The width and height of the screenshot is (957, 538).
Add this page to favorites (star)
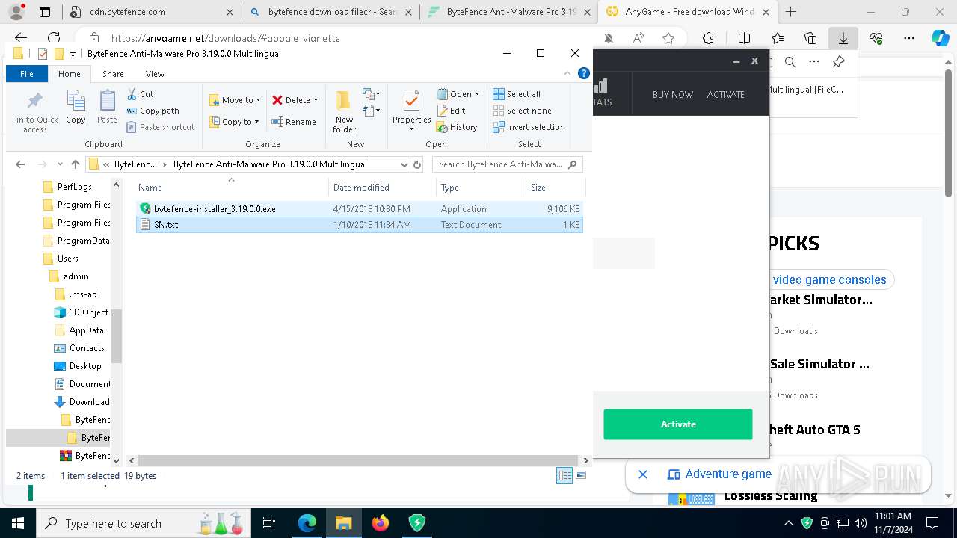coord(668,38)
